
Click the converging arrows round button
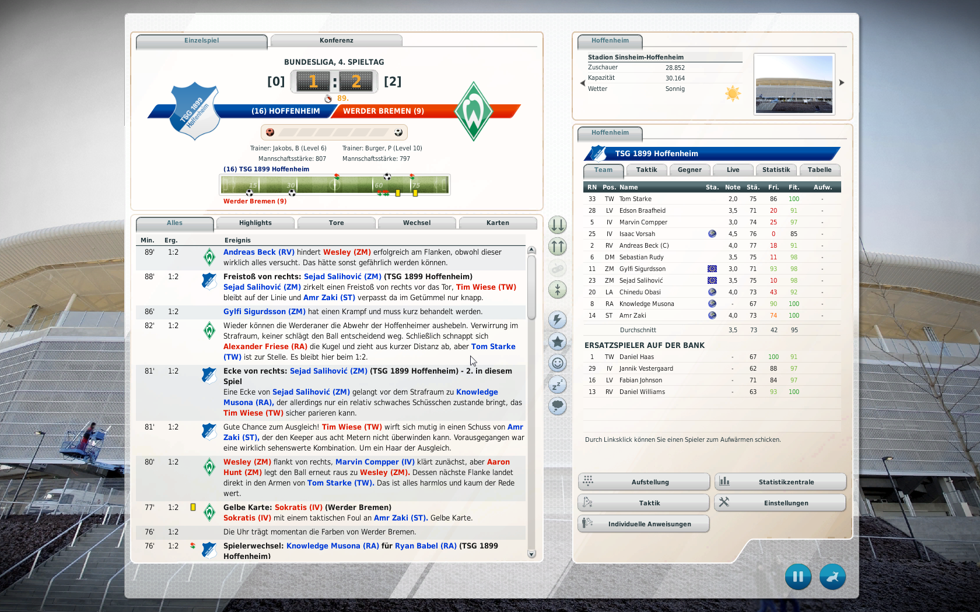coord(558,289)
